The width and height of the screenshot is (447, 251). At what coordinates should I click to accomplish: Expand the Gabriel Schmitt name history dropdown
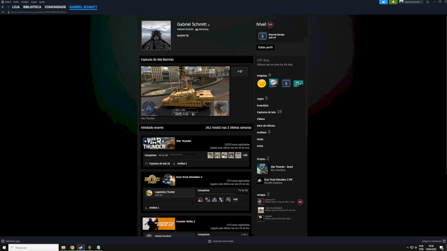(x=208, y=25)
